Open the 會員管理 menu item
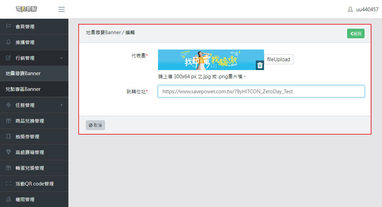 click(x=34, y=27)
